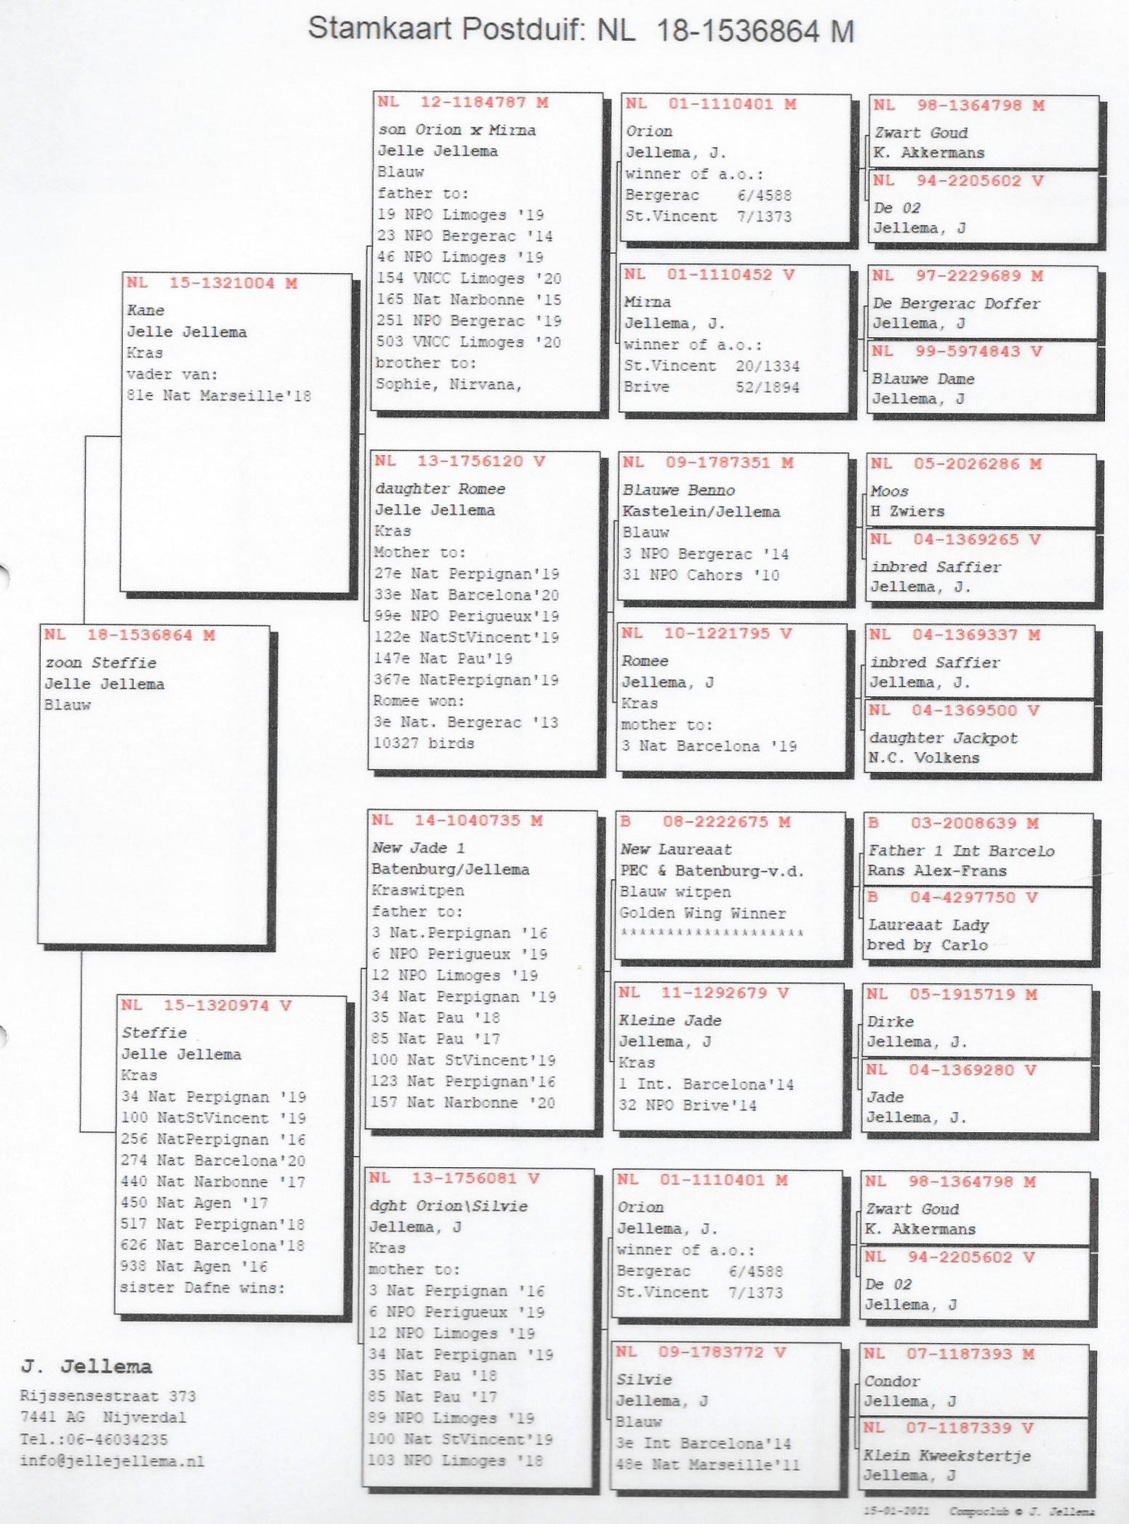The width and height of the screenshot is (1129, 1524).
Task: Open the "daughter Romee" pedigree entry
Action: point(484,610)
